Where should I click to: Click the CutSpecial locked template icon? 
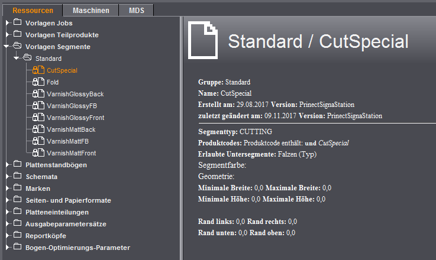click(x=38, y=70)
